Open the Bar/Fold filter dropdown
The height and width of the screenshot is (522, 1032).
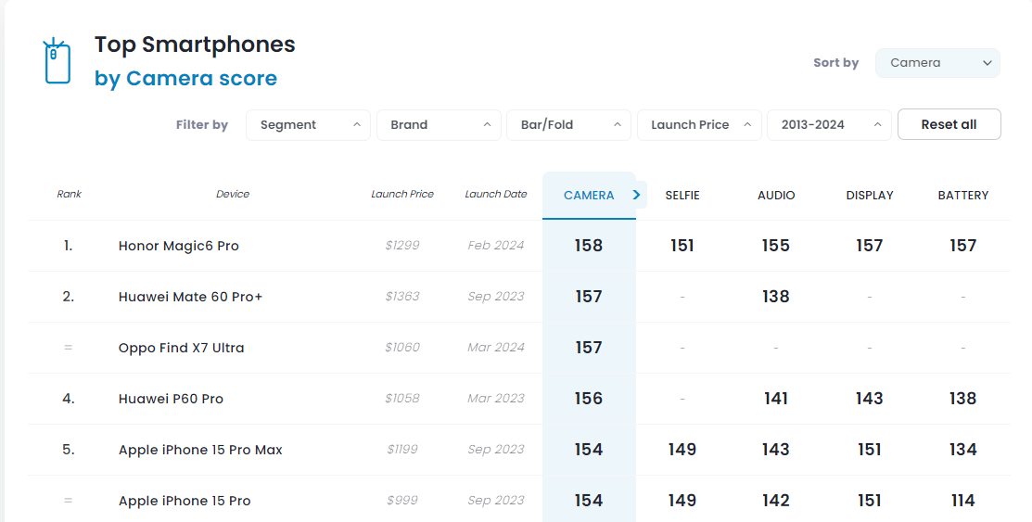pos(568,124)
